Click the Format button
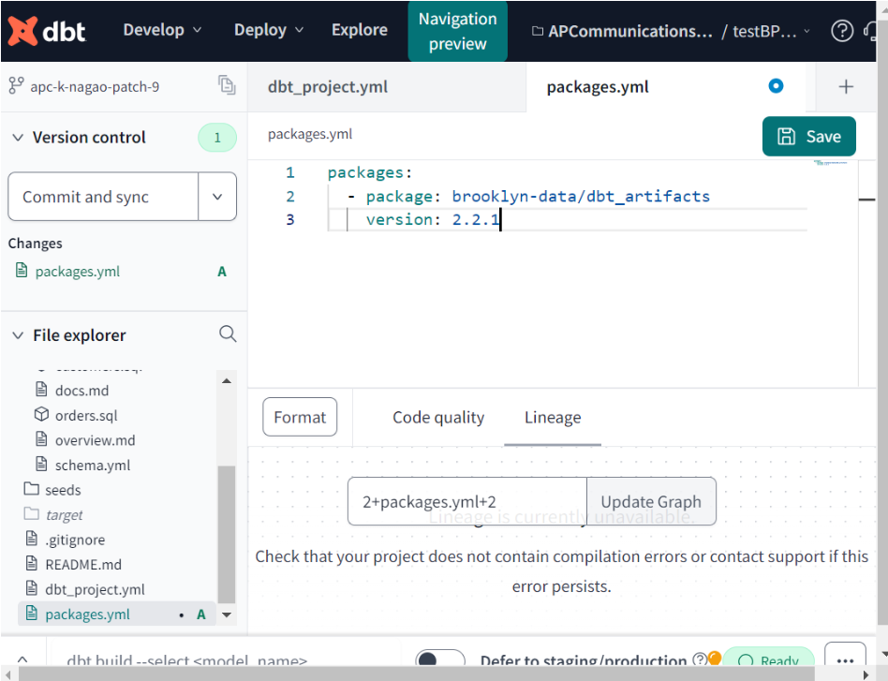The width and height of the screenshot is (888, 681). click(x=300, y=417)
